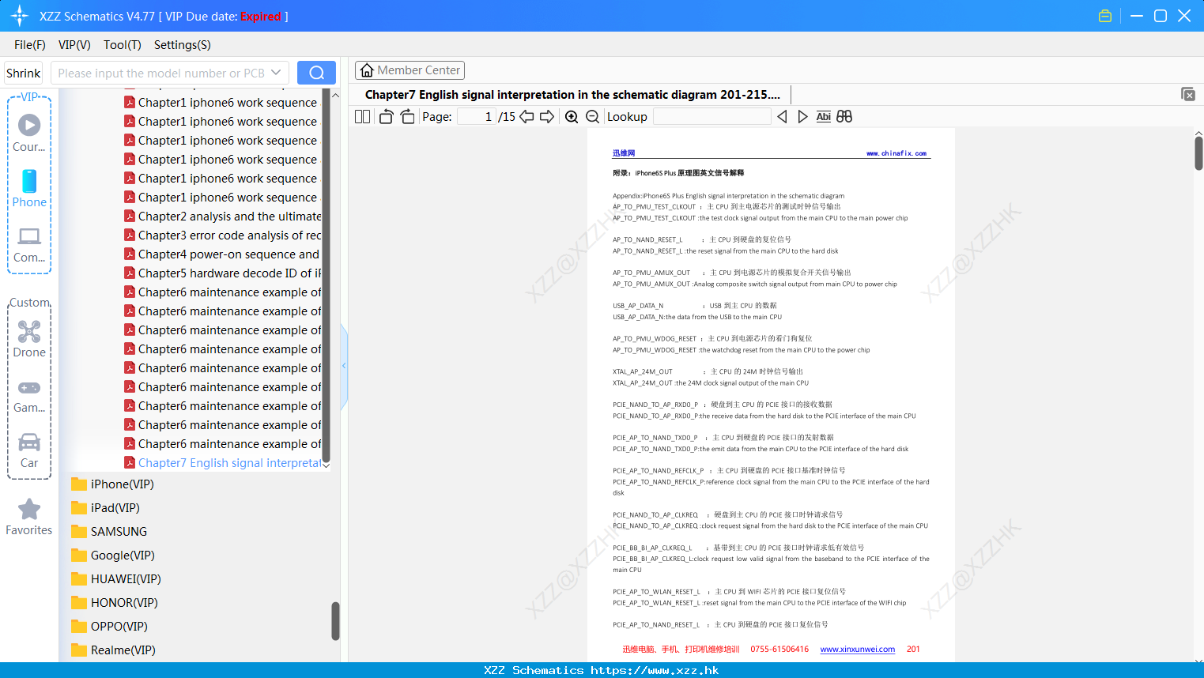The height and width of the screenshot is (678, 1204).
Task: Expand the SAMSUNG folder
Action: [x=109, y=532]
